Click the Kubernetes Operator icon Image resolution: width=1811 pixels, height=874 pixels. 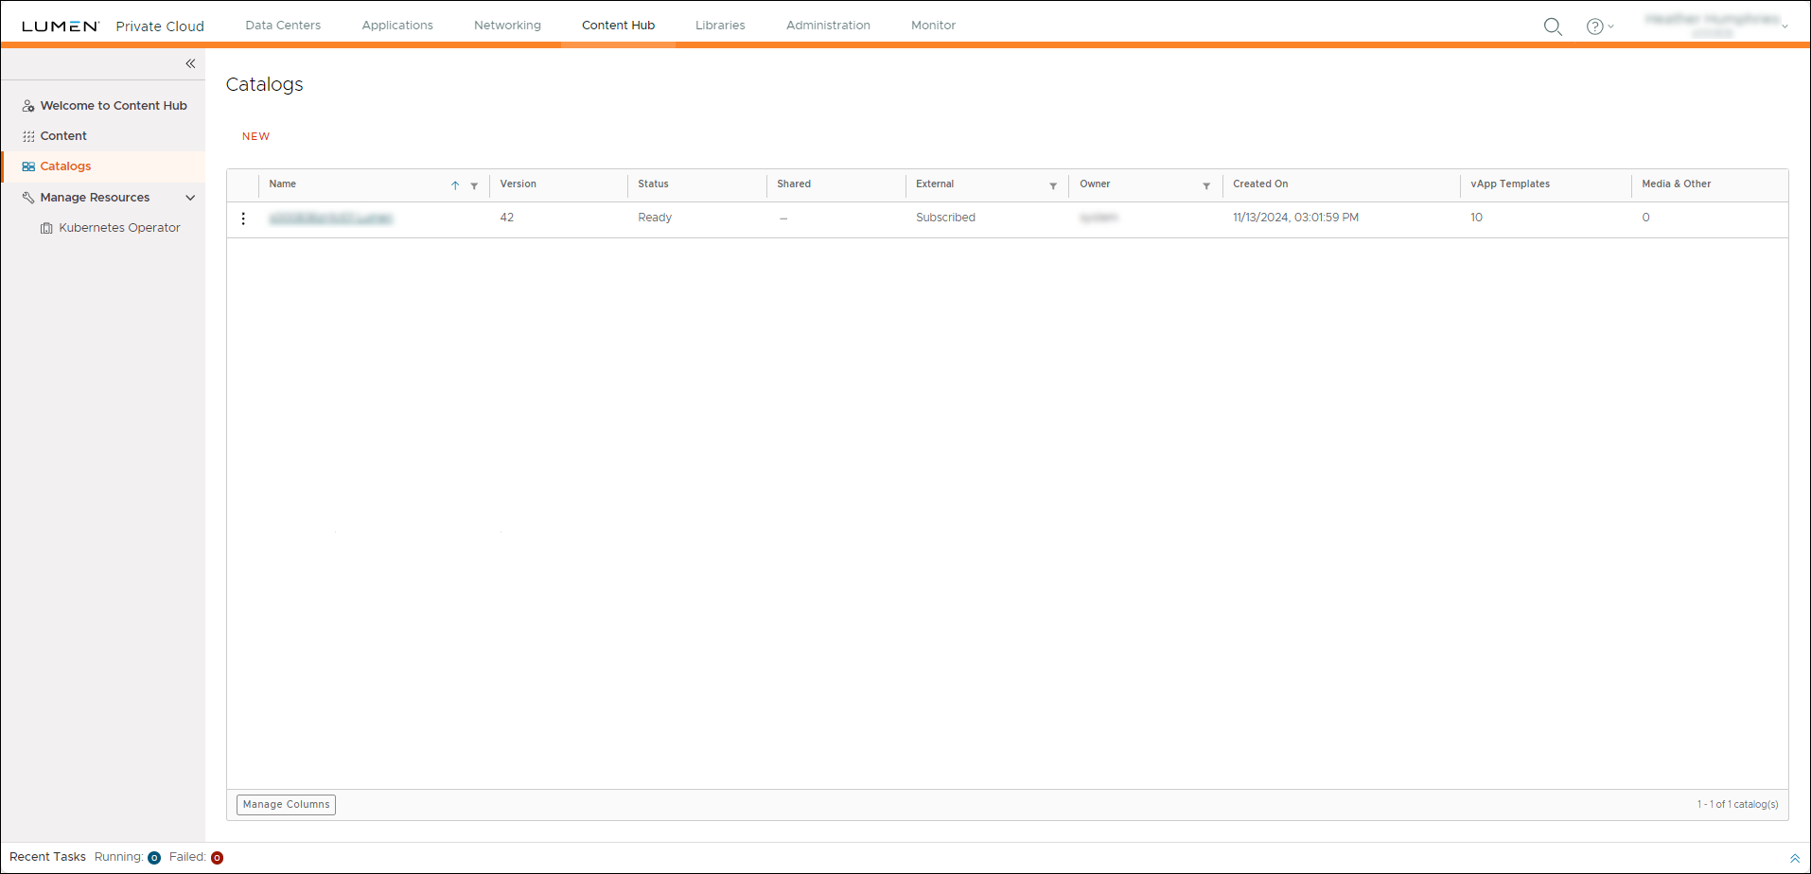click(x=46, y=228)
